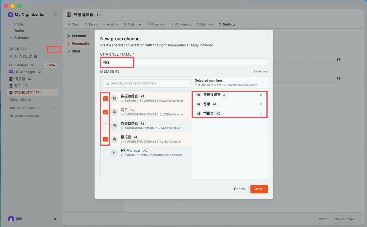
Task: Uncheck the 情报官 member checkbox
Action: tap(106, 139)
